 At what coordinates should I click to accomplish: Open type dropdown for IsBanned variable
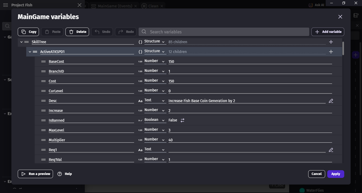click(155, 120)
